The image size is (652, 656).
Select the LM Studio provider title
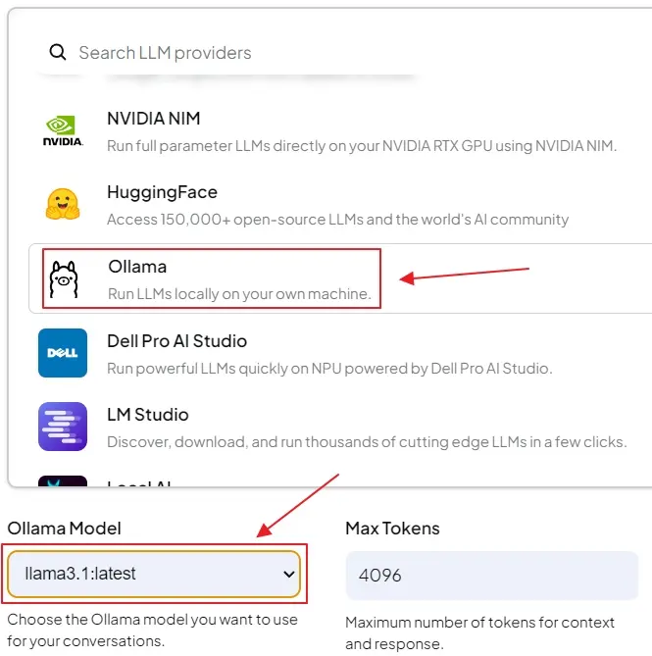click(148, 415)
